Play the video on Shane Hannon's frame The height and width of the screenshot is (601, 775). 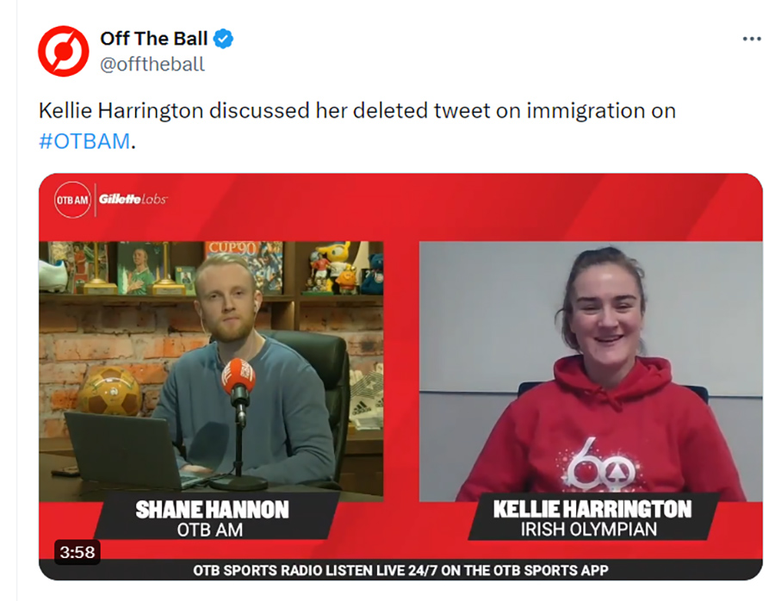pos(211,371)
